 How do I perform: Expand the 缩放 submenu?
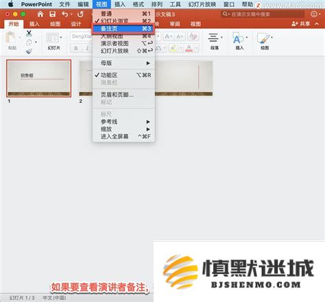coord(123,129)
